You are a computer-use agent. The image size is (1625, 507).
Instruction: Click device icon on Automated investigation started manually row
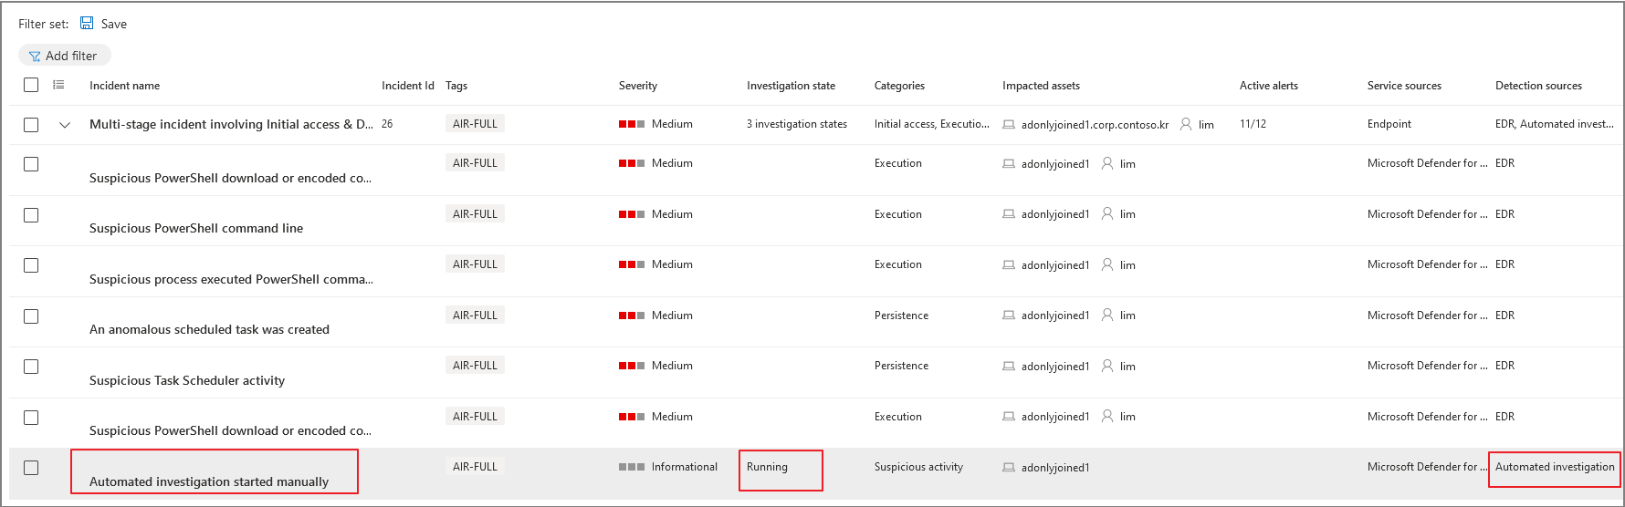tap(1009, 467)
